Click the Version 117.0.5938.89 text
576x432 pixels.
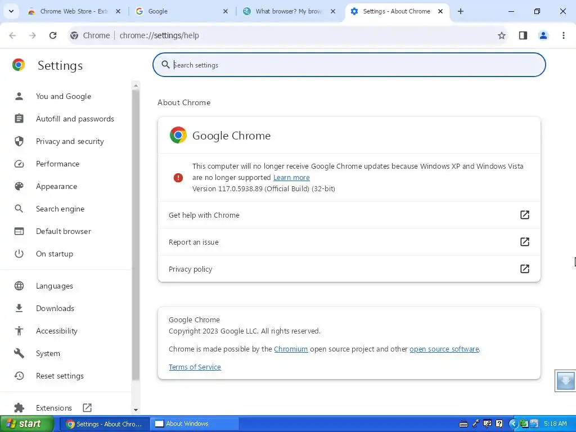(263, 188)
